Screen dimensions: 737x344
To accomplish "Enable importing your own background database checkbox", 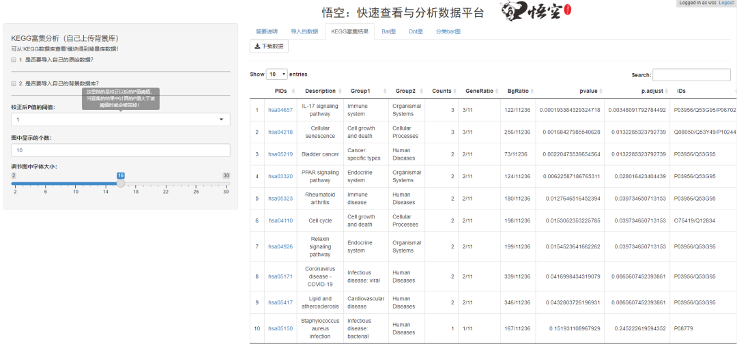I will coord(14,83).
